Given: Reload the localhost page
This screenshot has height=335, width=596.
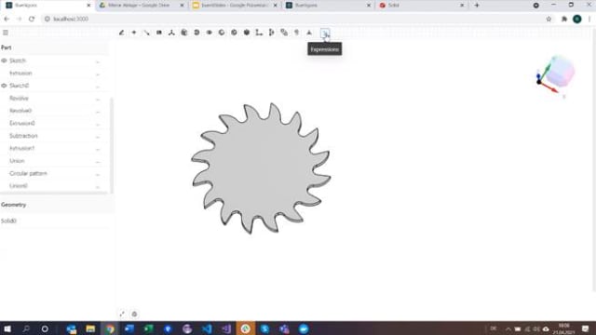Looking at the screenshot, I should coord(32,19).
